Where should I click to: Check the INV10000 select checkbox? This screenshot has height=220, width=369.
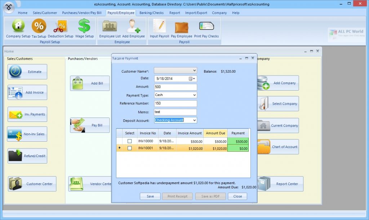[x=129, y=141]
